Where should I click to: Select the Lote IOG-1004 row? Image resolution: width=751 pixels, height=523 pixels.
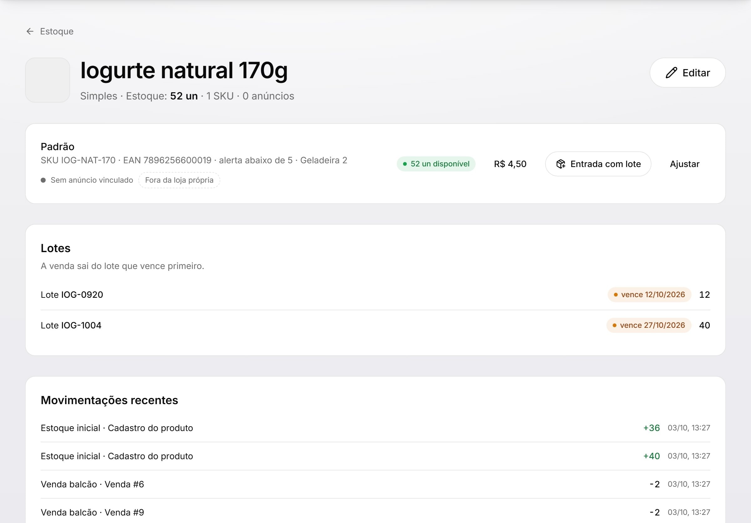click(x=375, y=325)
